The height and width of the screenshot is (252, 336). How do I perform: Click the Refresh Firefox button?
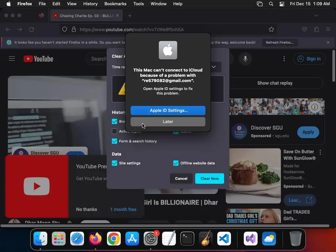click(x=280, y=42)
